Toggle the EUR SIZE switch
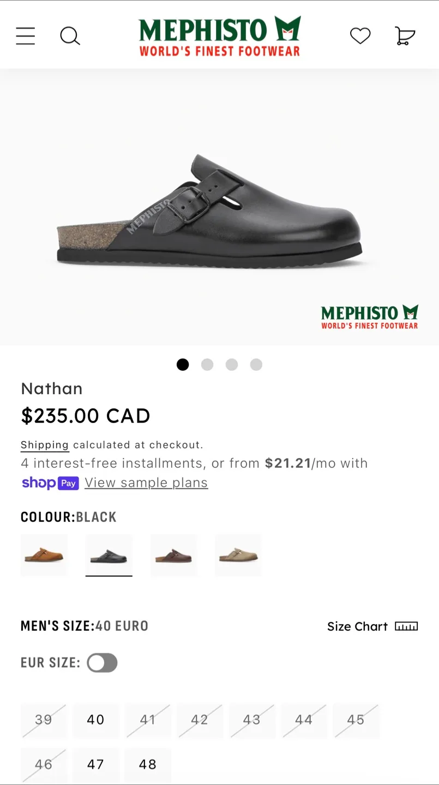Viewport: 439px width, 785px height. (x=102, y=662)
